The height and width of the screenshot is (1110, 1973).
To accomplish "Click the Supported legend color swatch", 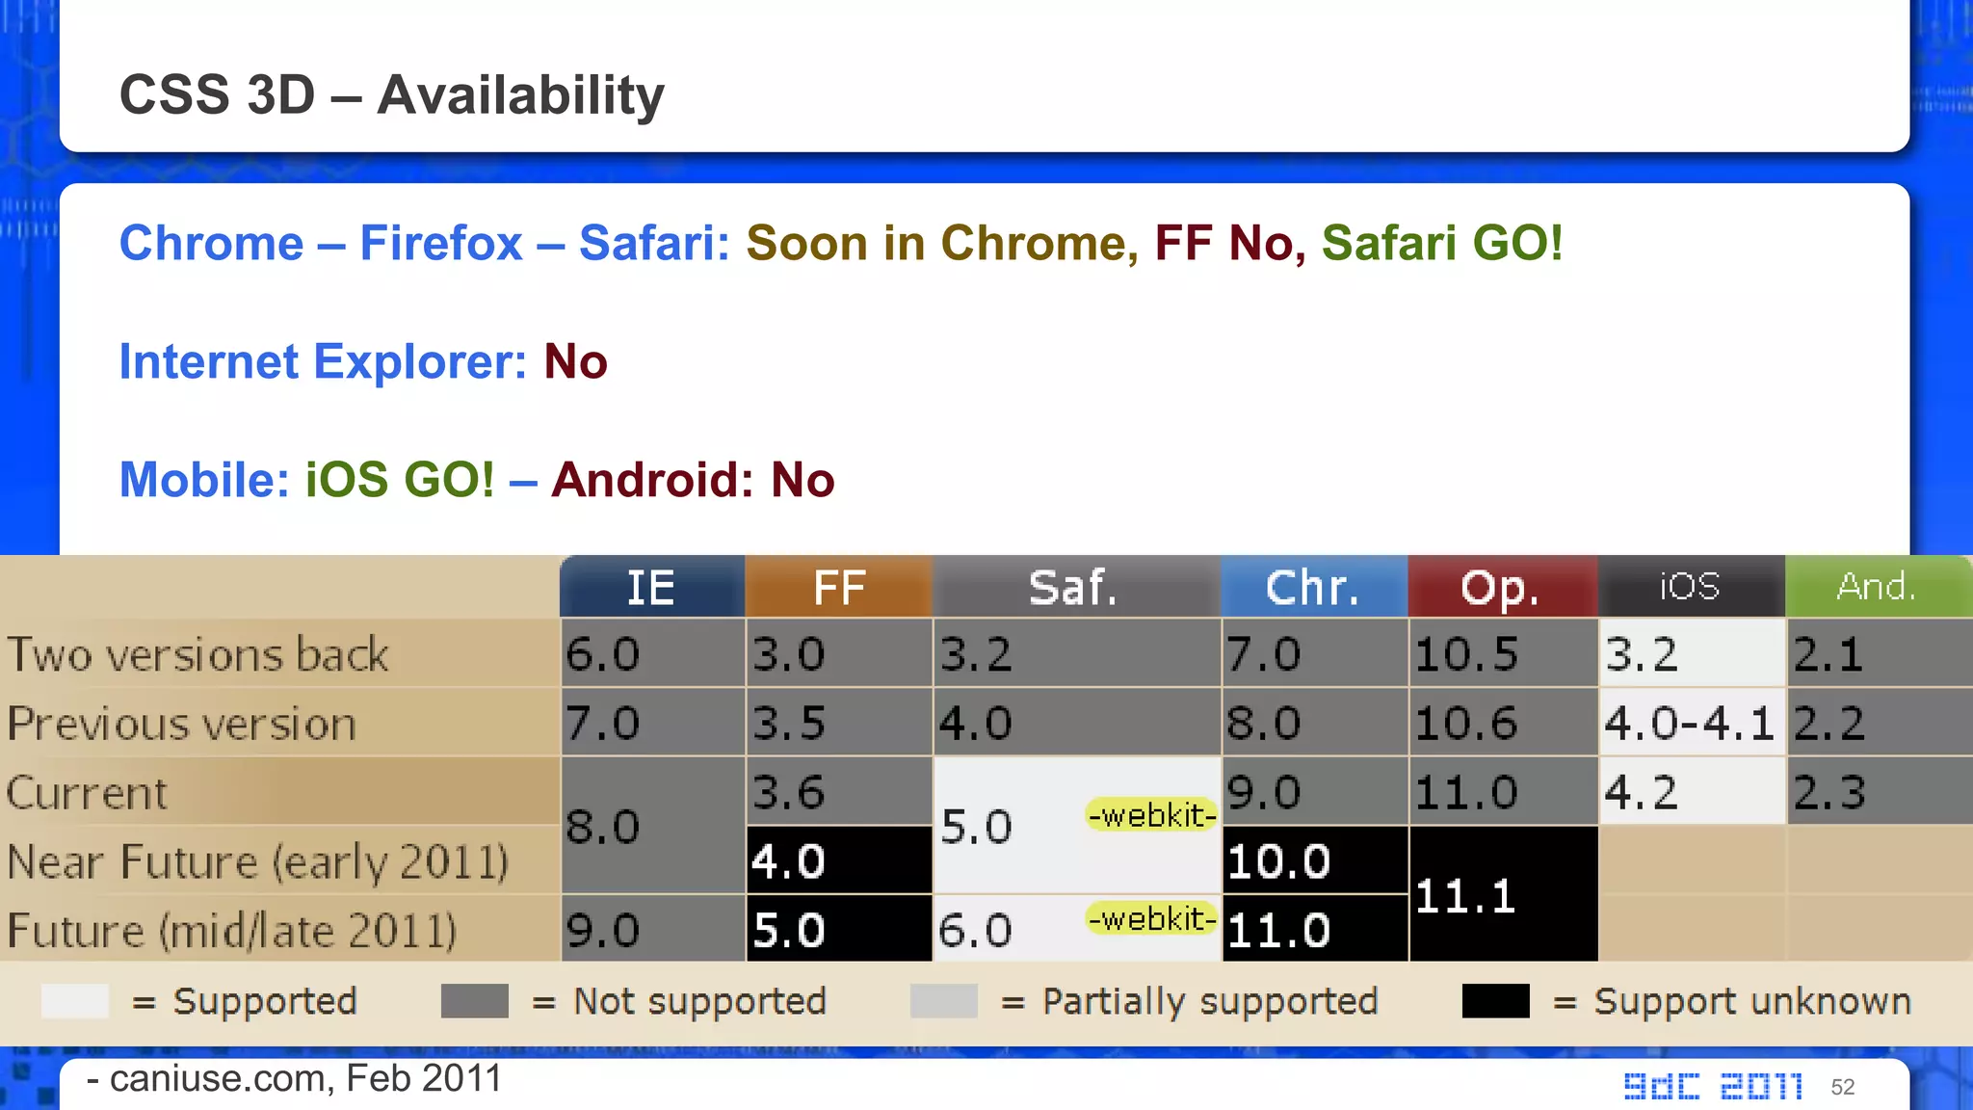I will (x=75, y=1001).
